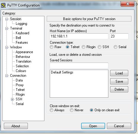Open Behaviour settings category

[23, 57]
